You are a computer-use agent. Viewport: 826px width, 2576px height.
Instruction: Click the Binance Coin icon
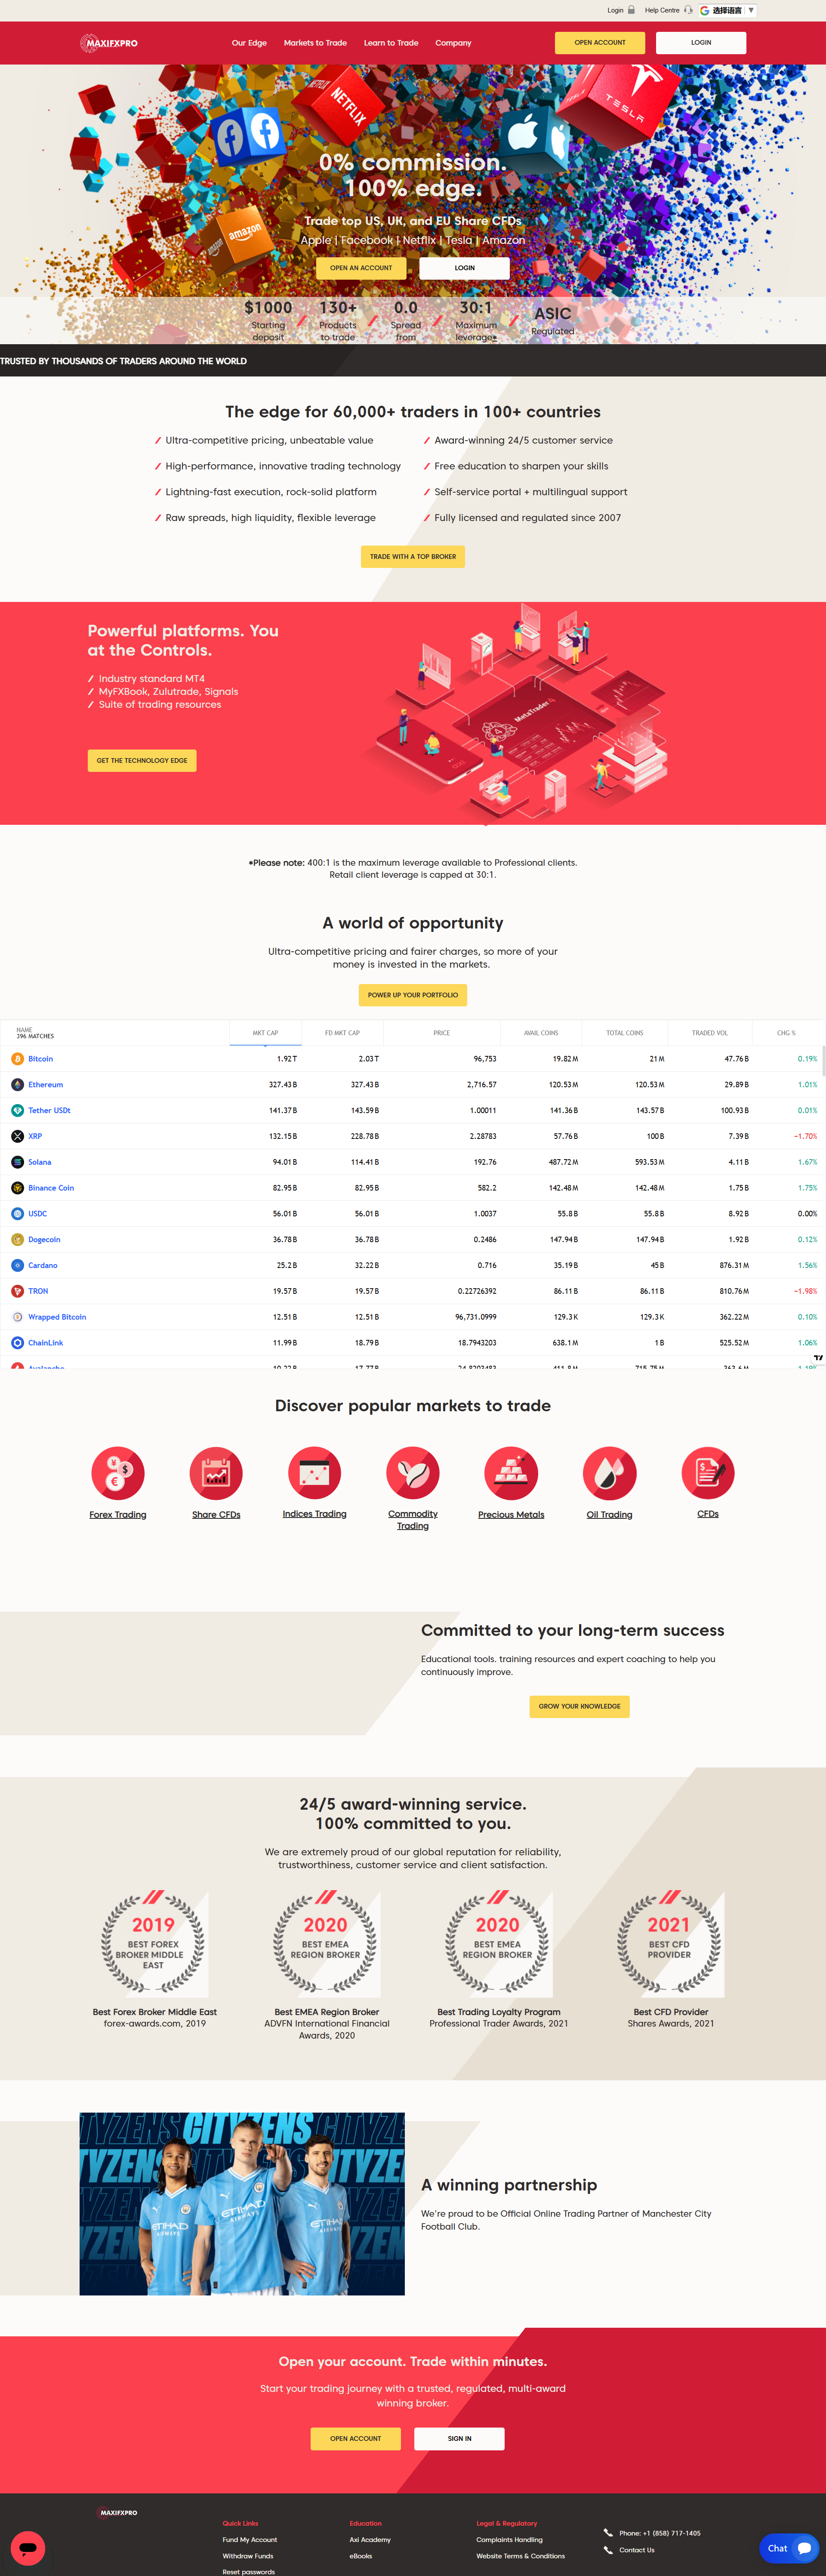click(x=17, y=1188)
